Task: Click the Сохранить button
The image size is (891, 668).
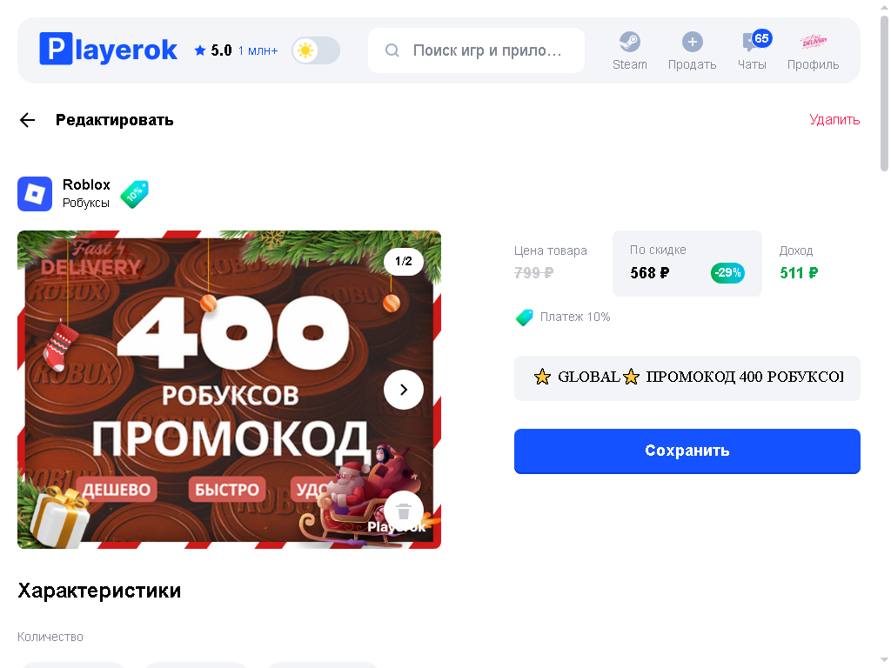Action: tap(687, 451)
